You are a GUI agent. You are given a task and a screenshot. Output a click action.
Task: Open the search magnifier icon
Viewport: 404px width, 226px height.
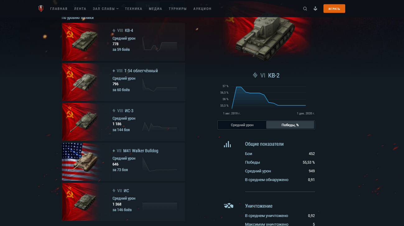(x=305, y=9)
